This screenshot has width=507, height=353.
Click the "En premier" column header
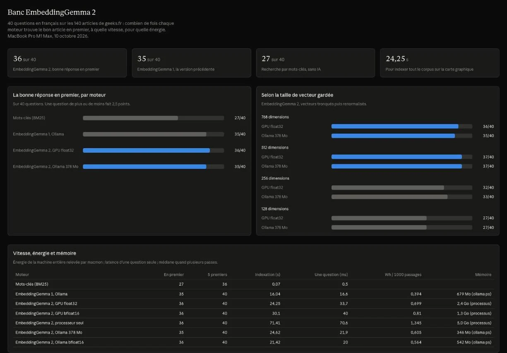(x=174, y=274)
